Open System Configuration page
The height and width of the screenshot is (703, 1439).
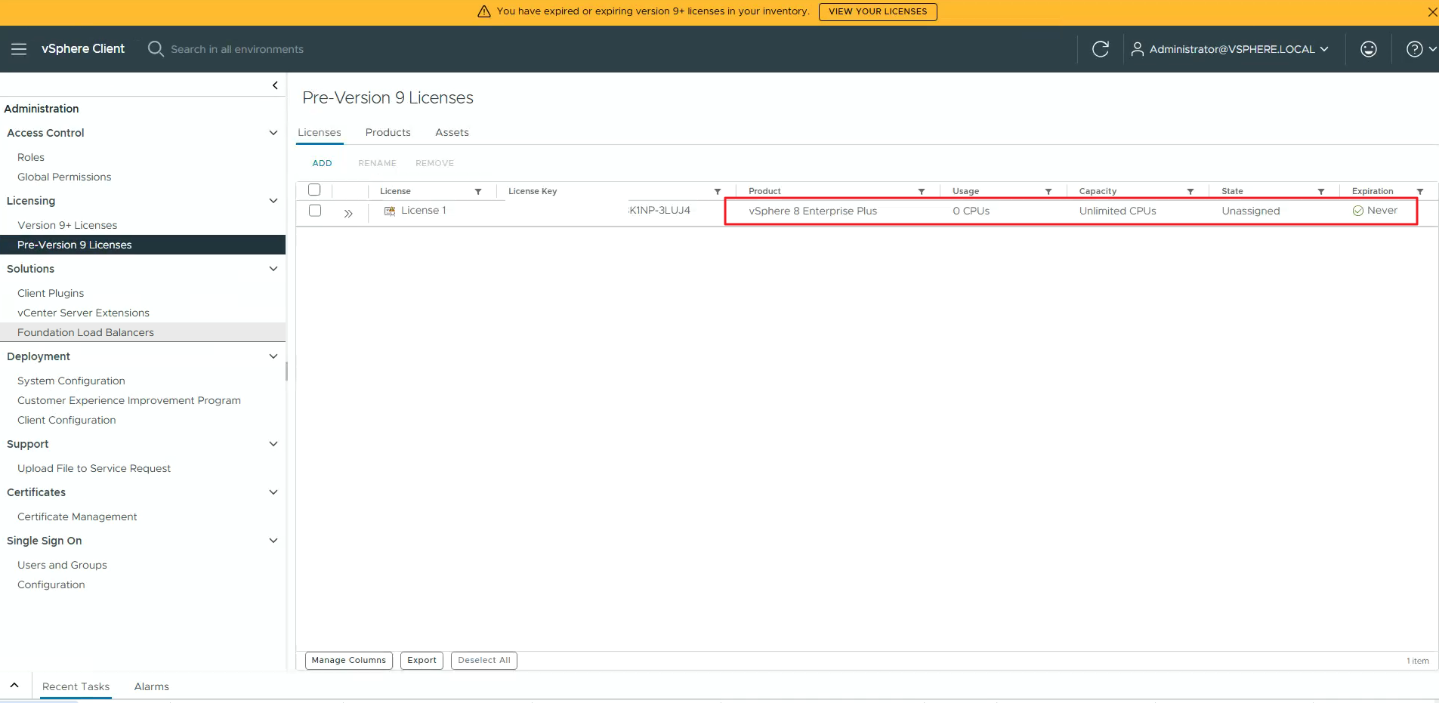(x=71, y=381)
